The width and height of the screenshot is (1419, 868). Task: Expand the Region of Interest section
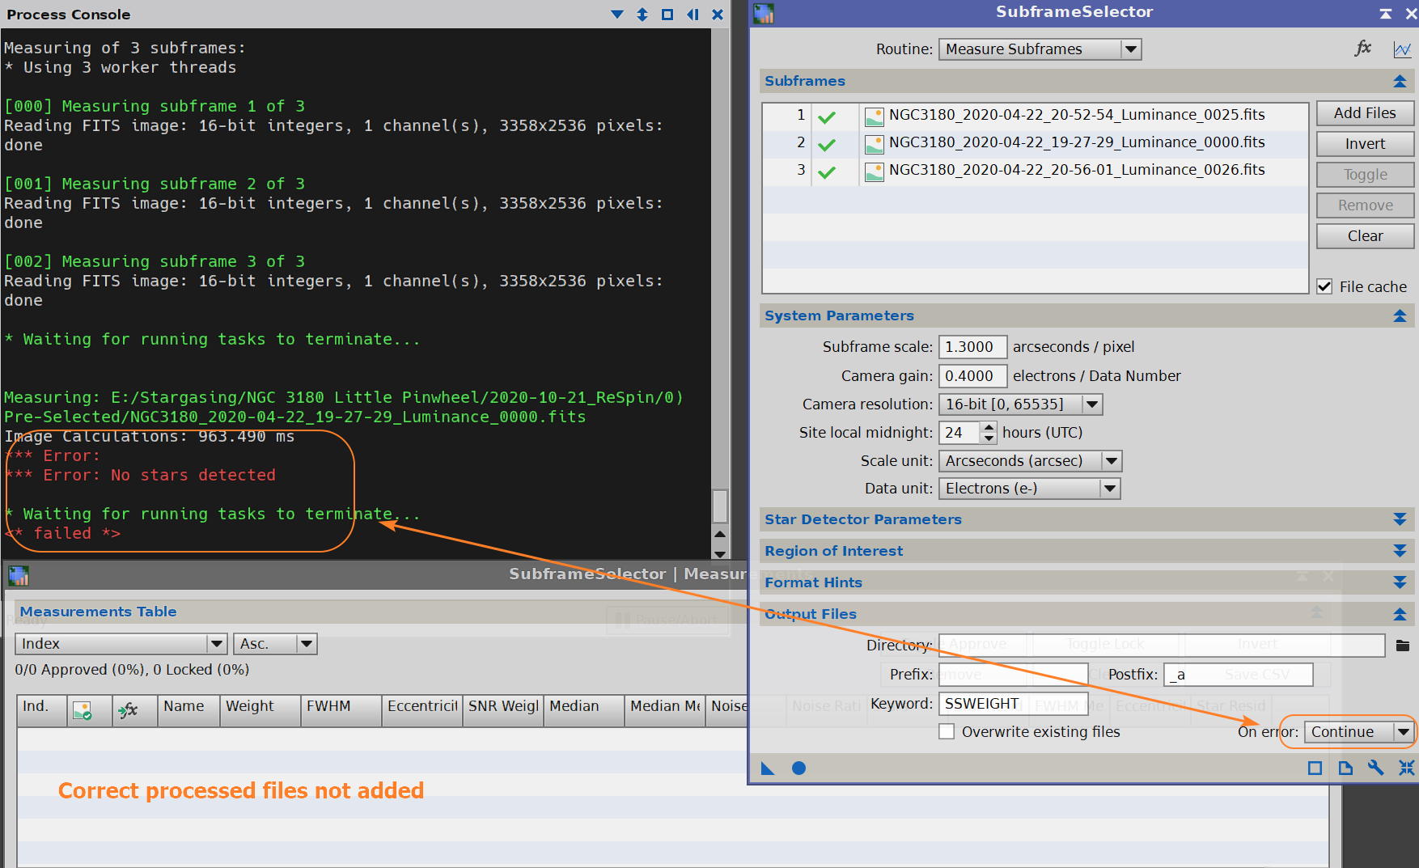(x=1400, y=551)
